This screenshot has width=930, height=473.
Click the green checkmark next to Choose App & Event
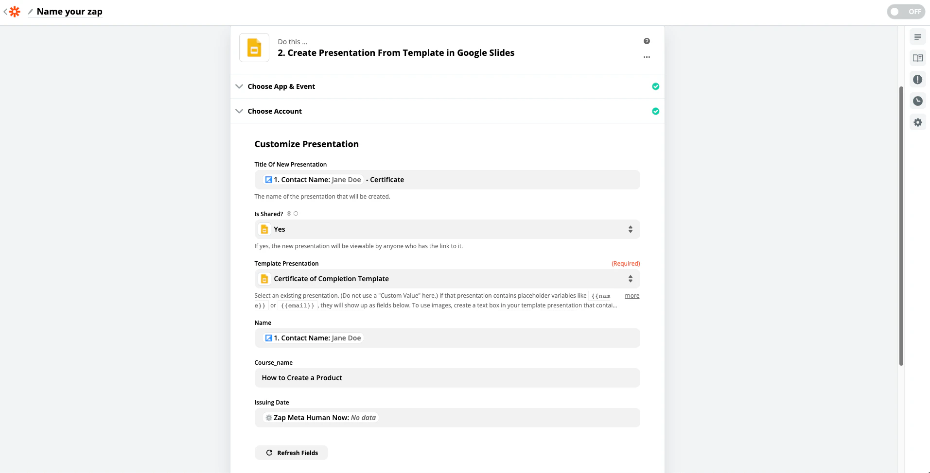655,86
